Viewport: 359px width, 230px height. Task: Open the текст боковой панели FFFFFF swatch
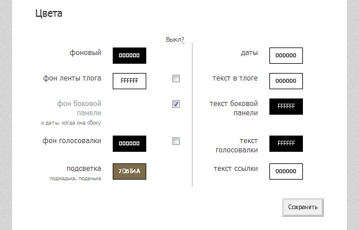pyautogui.click(x=286, y=107)
